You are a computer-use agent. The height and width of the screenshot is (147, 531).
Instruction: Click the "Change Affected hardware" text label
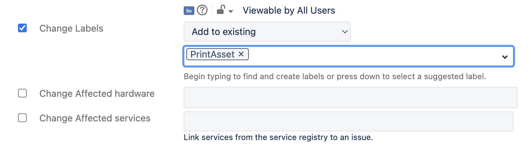pyautogui.click(x=97, y=94)
